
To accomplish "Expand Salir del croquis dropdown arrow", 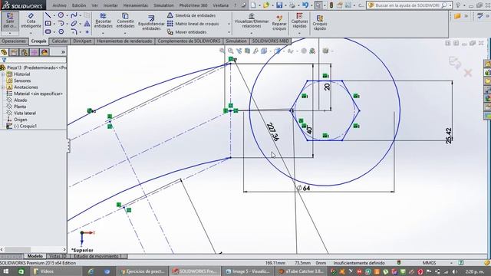I will 10,33.
